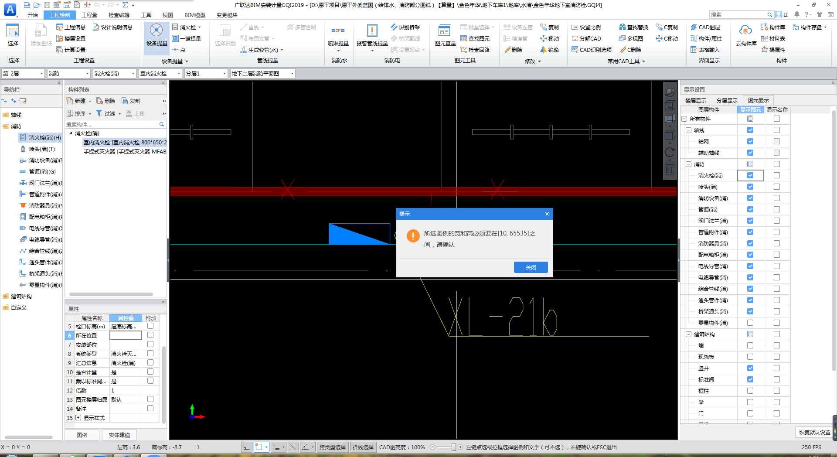The height and width of the screenshot is (457, 837).
Task: Open the 第-2层 floor dropdown
Action: [x=23, y=73]
